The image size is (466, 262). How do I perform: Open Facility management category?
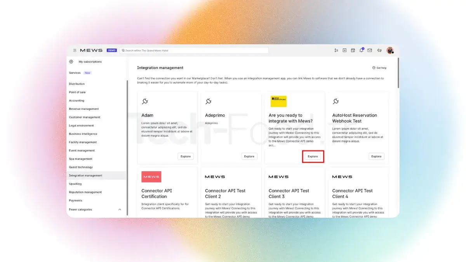coord(83,142)
